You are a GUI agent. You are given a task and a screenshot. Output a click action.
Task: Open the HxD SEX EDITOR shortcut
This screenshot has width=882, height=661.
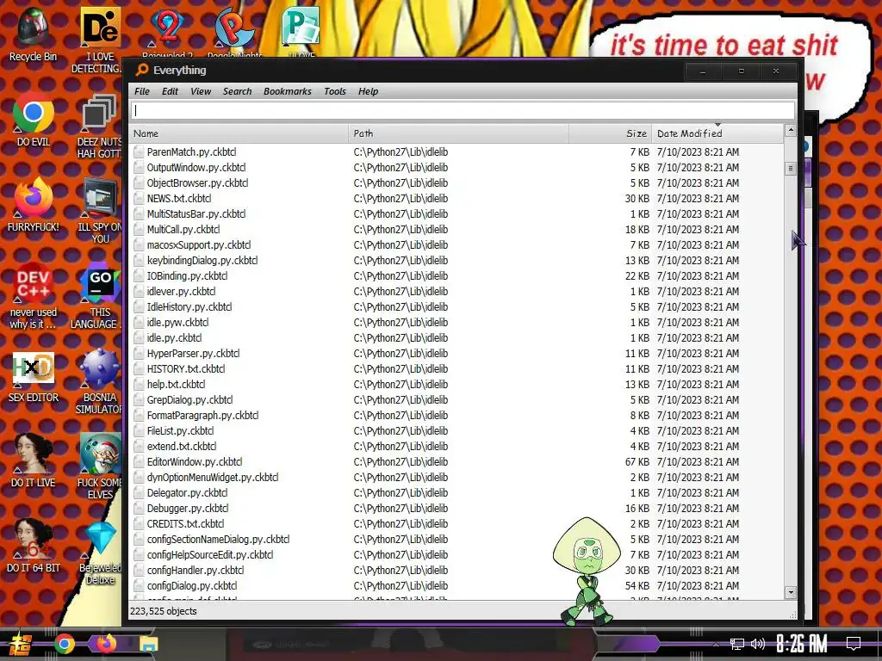[x=34, y=375]
